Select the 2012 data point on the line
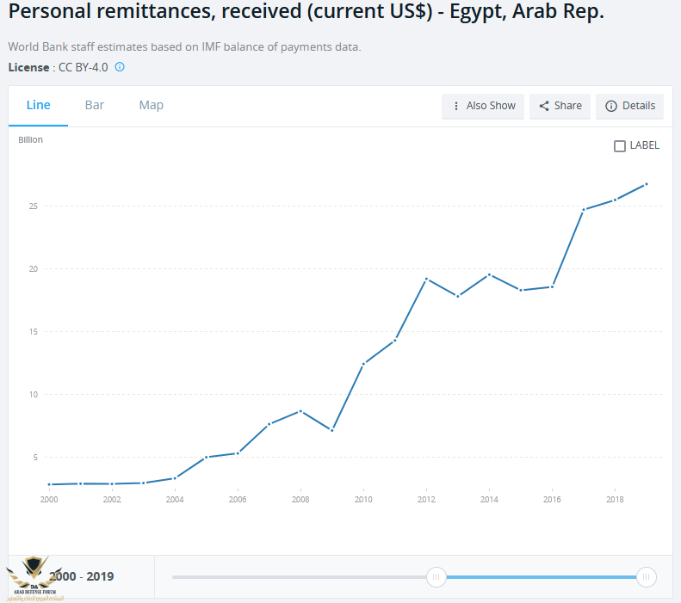 pos(426,279)
